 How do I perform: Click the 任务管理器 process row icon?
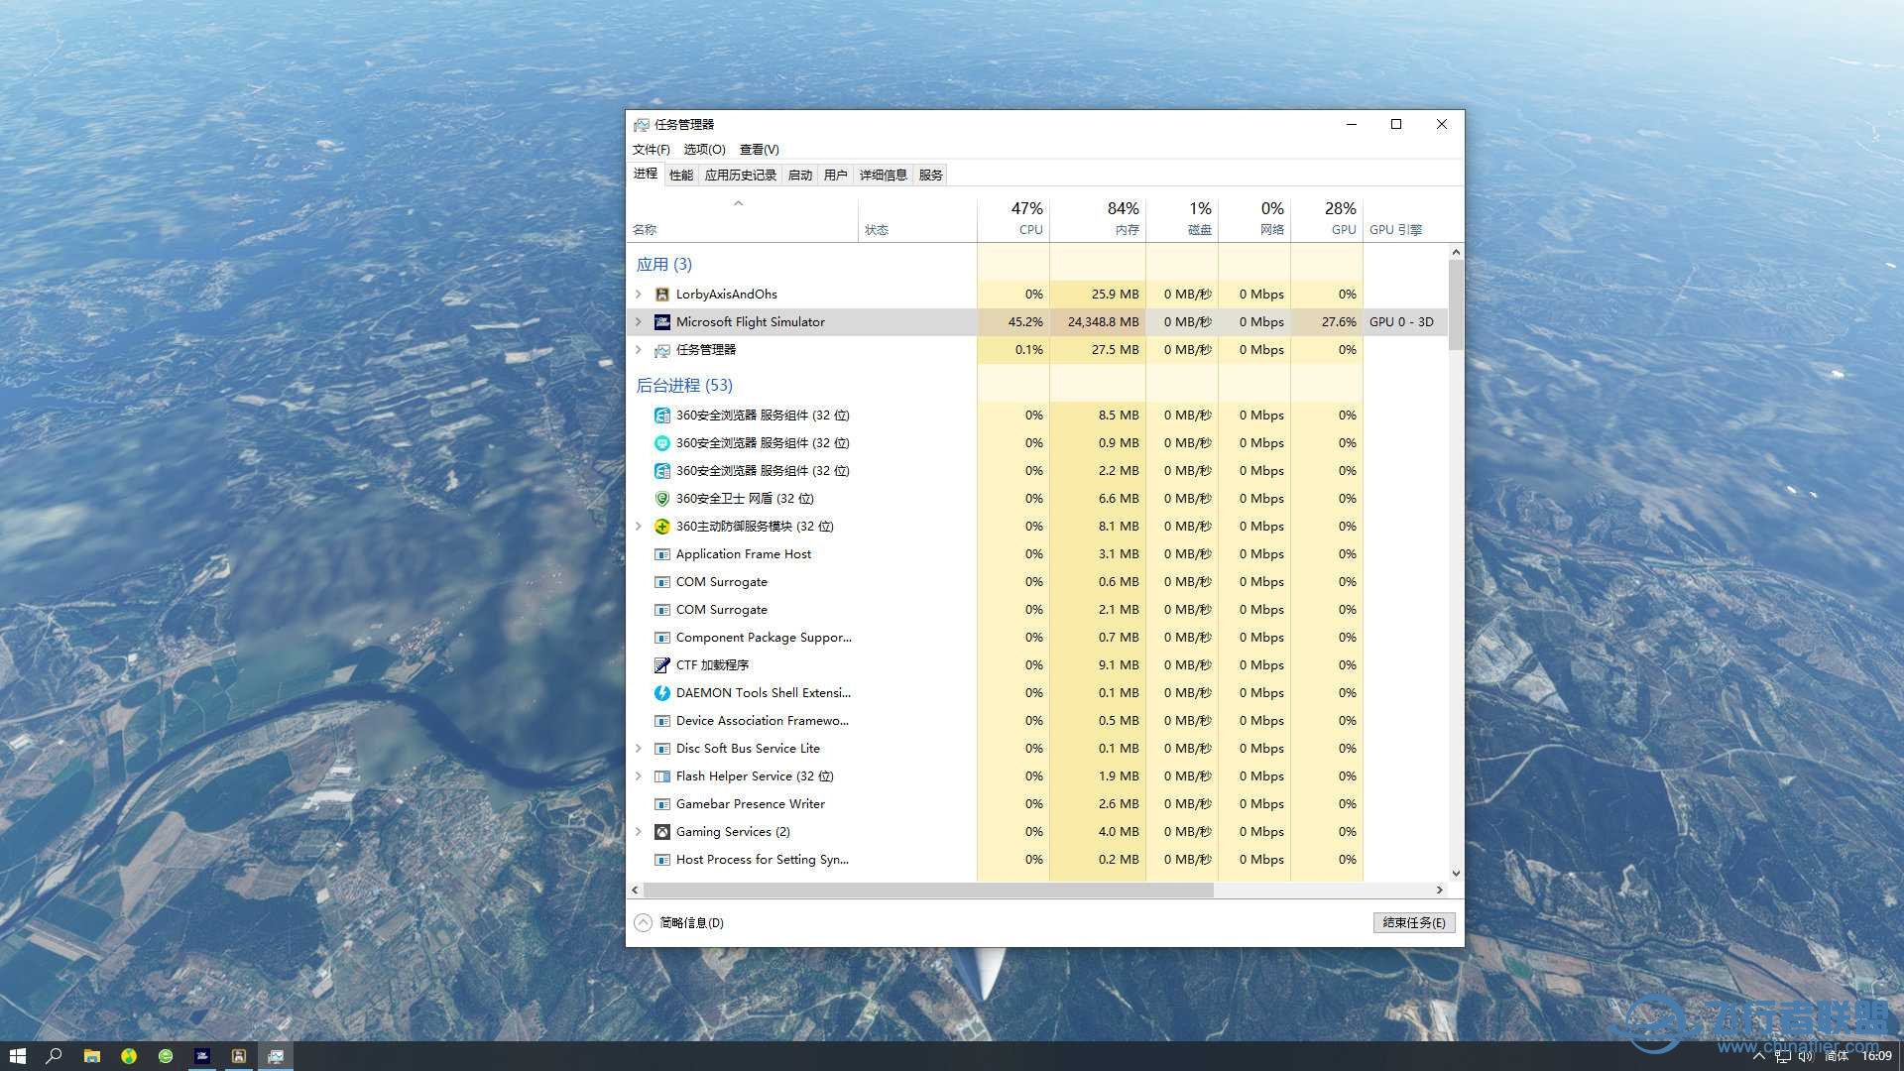click(662, 350)
